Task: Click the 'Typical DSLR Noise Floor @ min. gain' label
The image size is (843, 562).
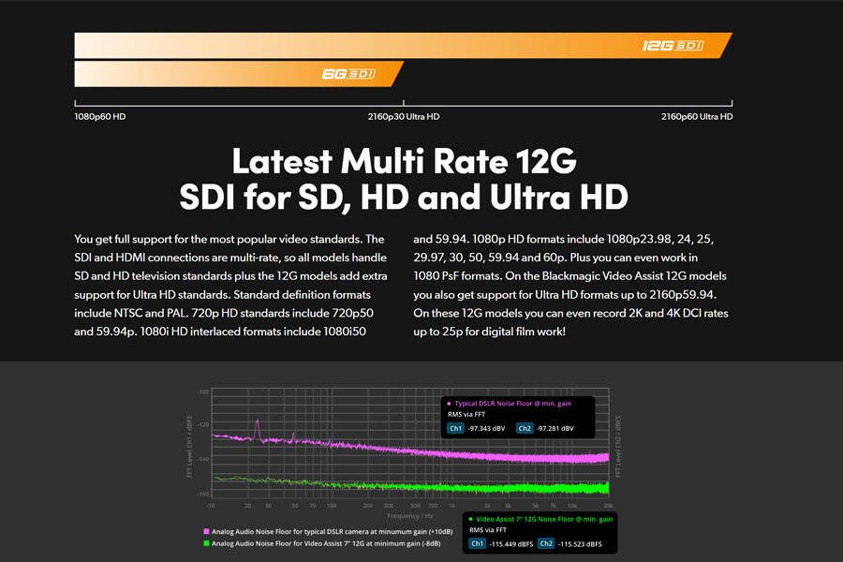Action: click(512, 404)
